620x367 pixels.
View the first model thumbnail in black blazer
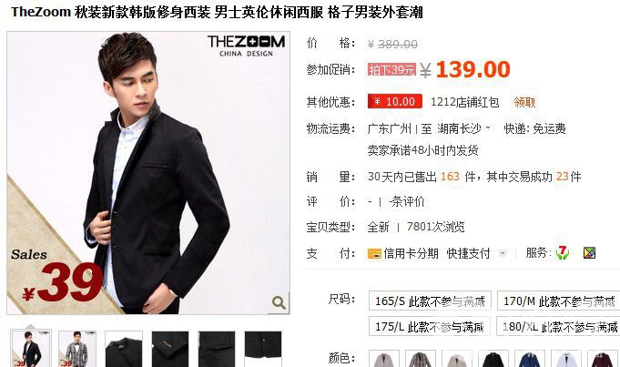[x=31, y=349]
